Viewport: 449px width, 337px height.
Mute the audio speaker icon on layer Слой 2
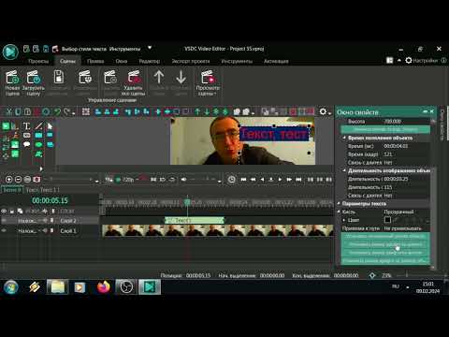click(x=45, y=221)
